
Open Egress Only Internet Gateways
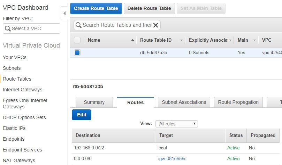tap(25, 104)
